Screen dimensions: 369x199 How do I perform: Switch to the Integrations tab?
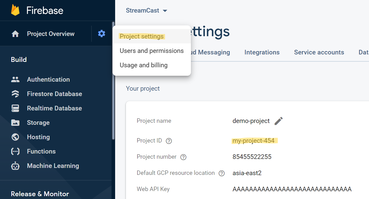pos(262,52)
